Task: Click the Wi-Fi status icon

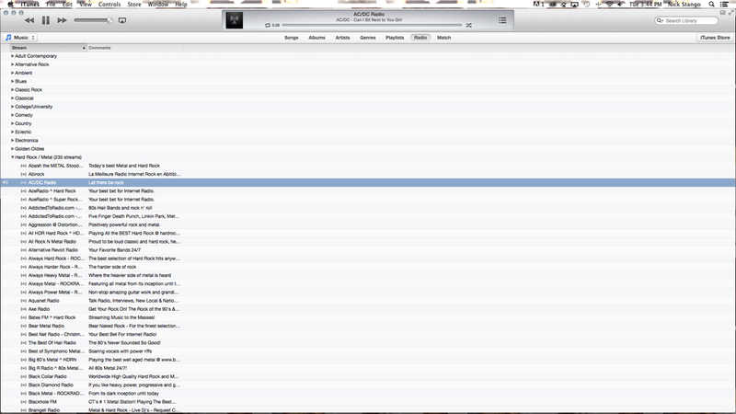Action: tap(609, 5)
